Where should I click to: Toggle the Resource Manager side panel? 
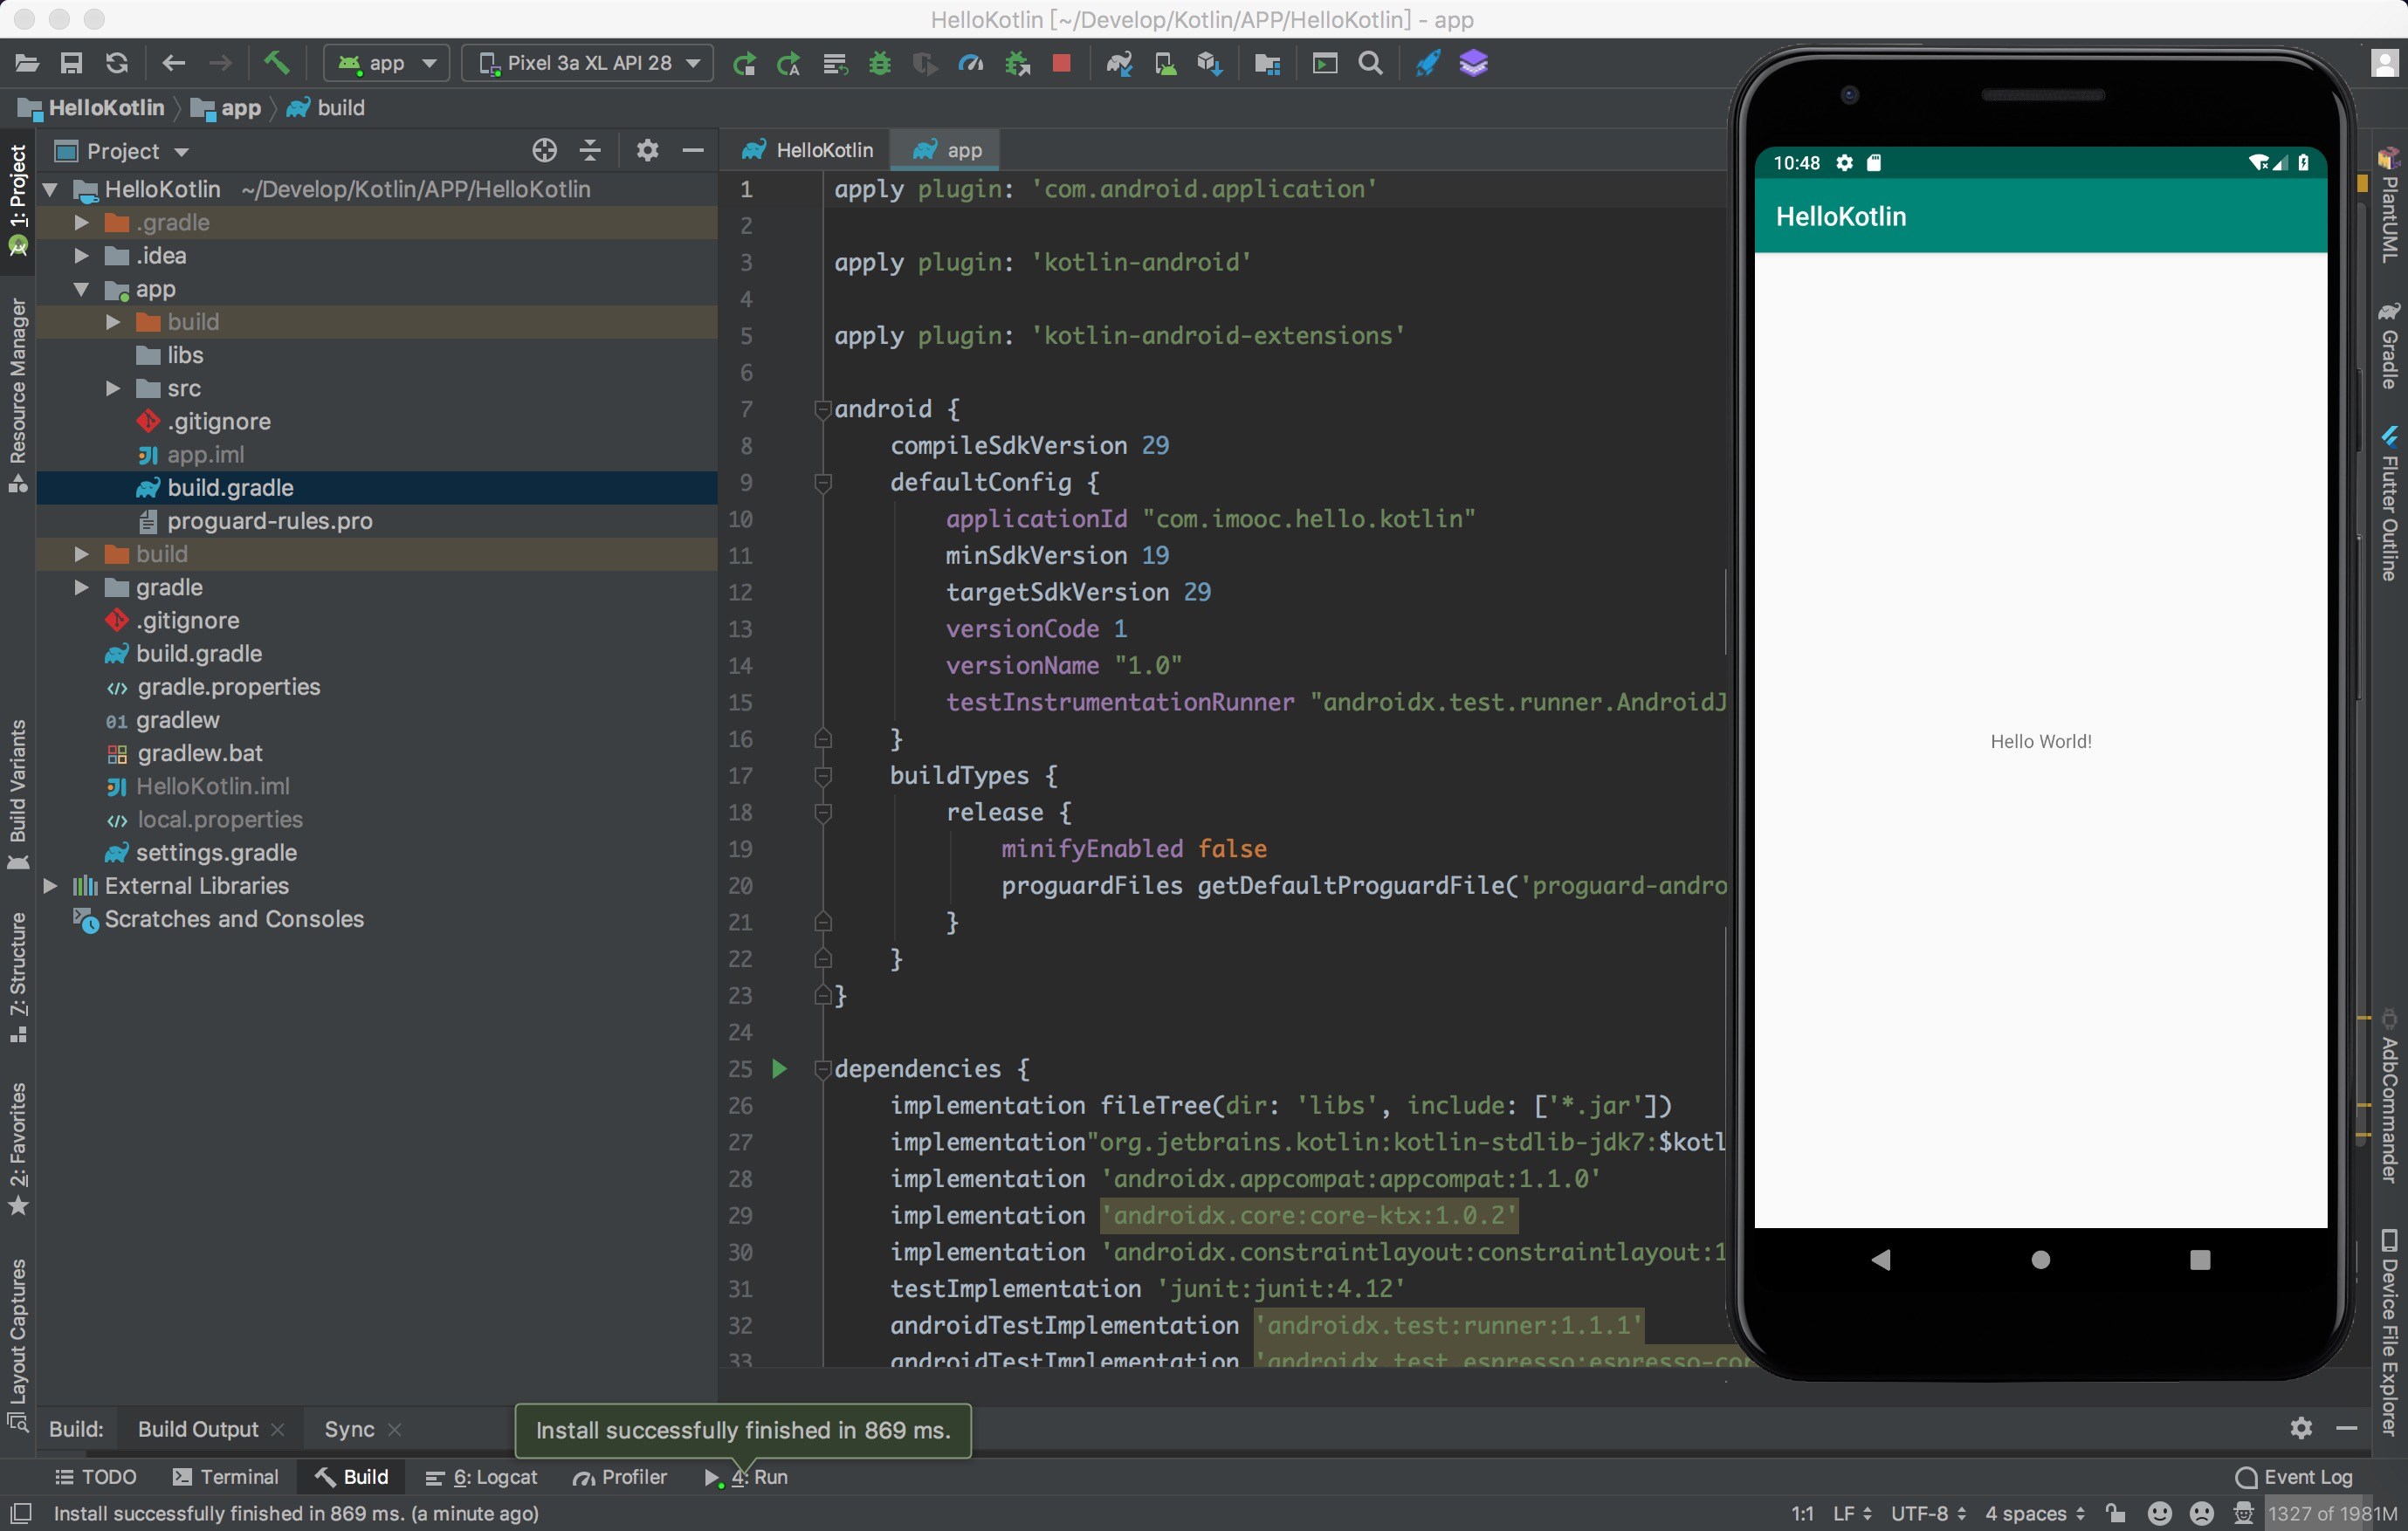(x=18, y=395)
